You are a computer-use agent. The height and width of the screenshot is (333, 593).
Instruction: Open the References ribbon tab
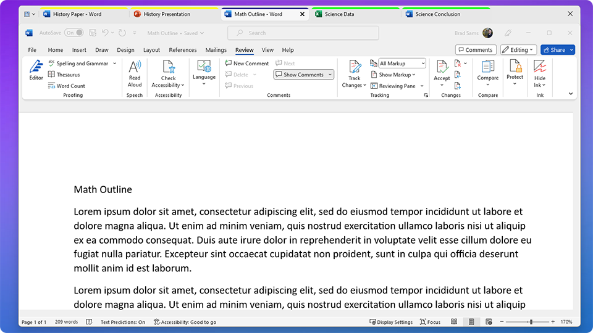183,50
